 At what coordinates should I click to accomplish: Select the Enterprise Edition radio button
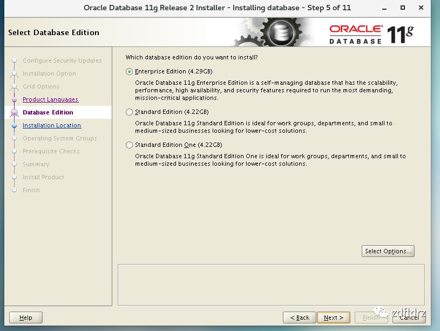point(129,72)
